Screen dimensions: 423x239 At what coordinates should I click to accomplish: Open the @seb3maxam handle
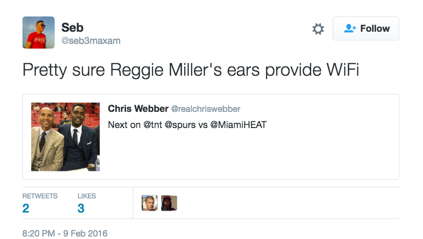[91, 41]
